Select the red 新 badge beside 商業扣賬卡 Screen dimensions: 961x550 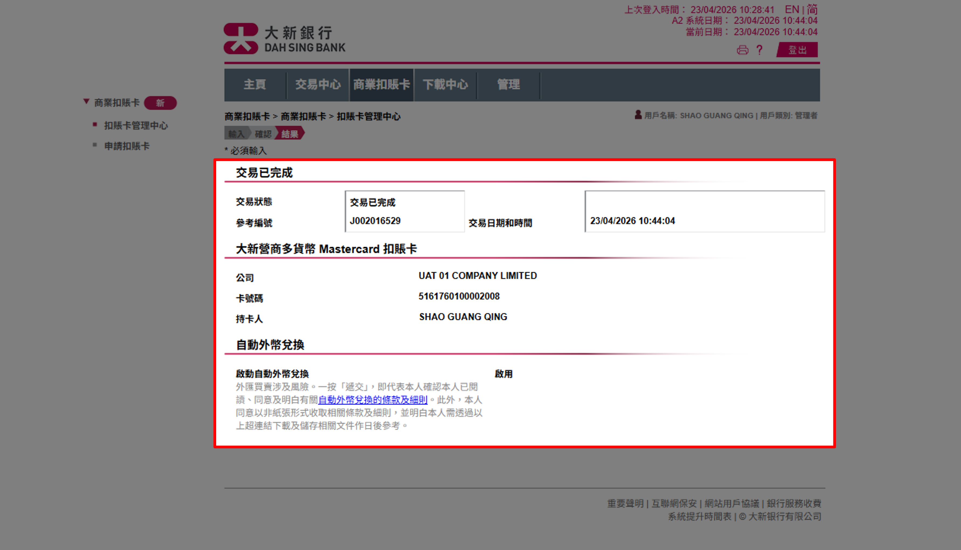161,103
